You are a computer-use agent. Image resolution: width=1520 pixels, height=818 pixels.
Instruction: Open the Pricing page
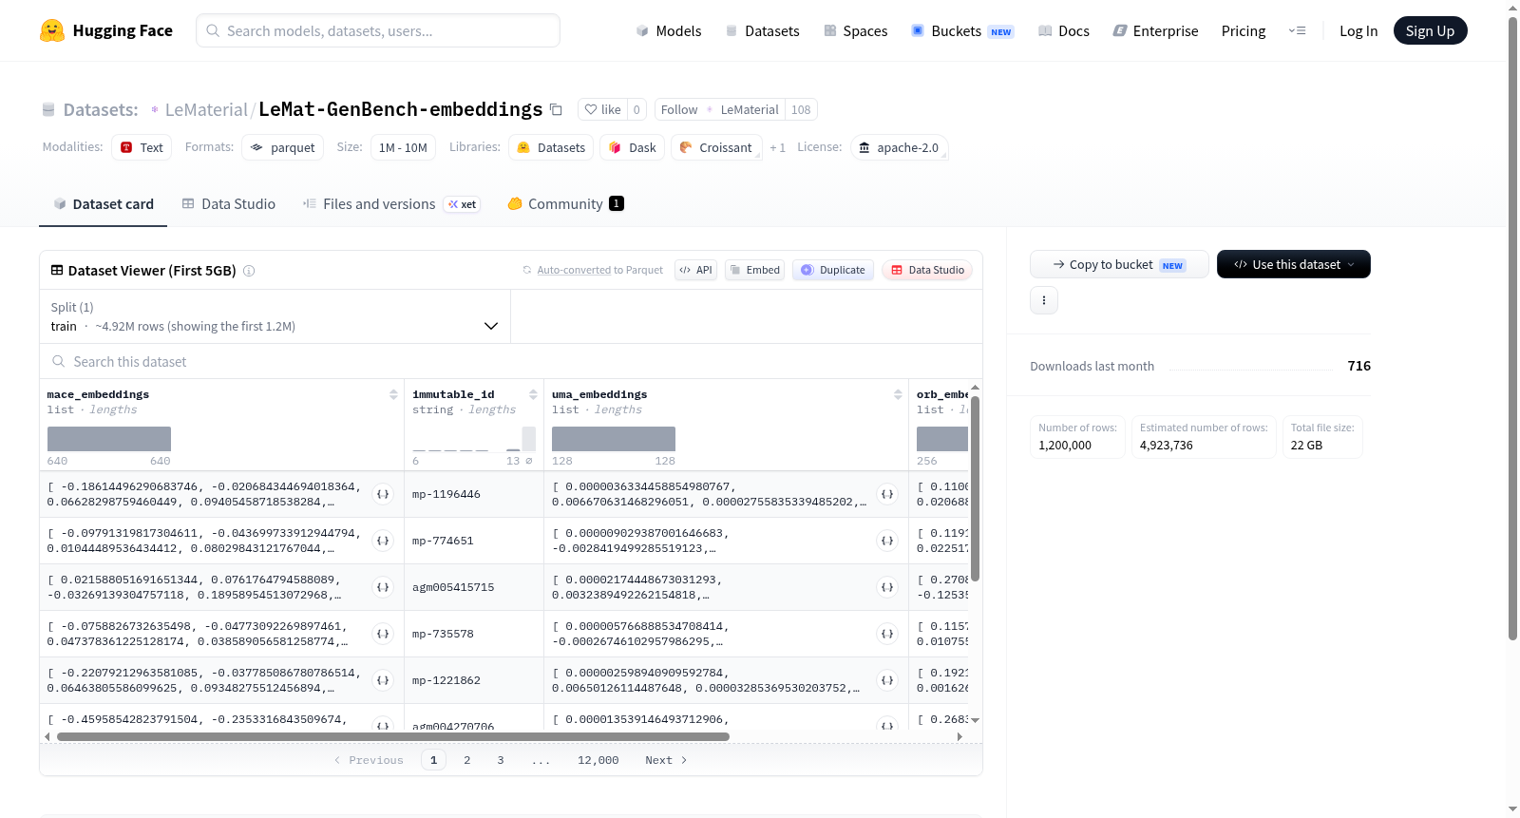click(x=1244, y=30)
